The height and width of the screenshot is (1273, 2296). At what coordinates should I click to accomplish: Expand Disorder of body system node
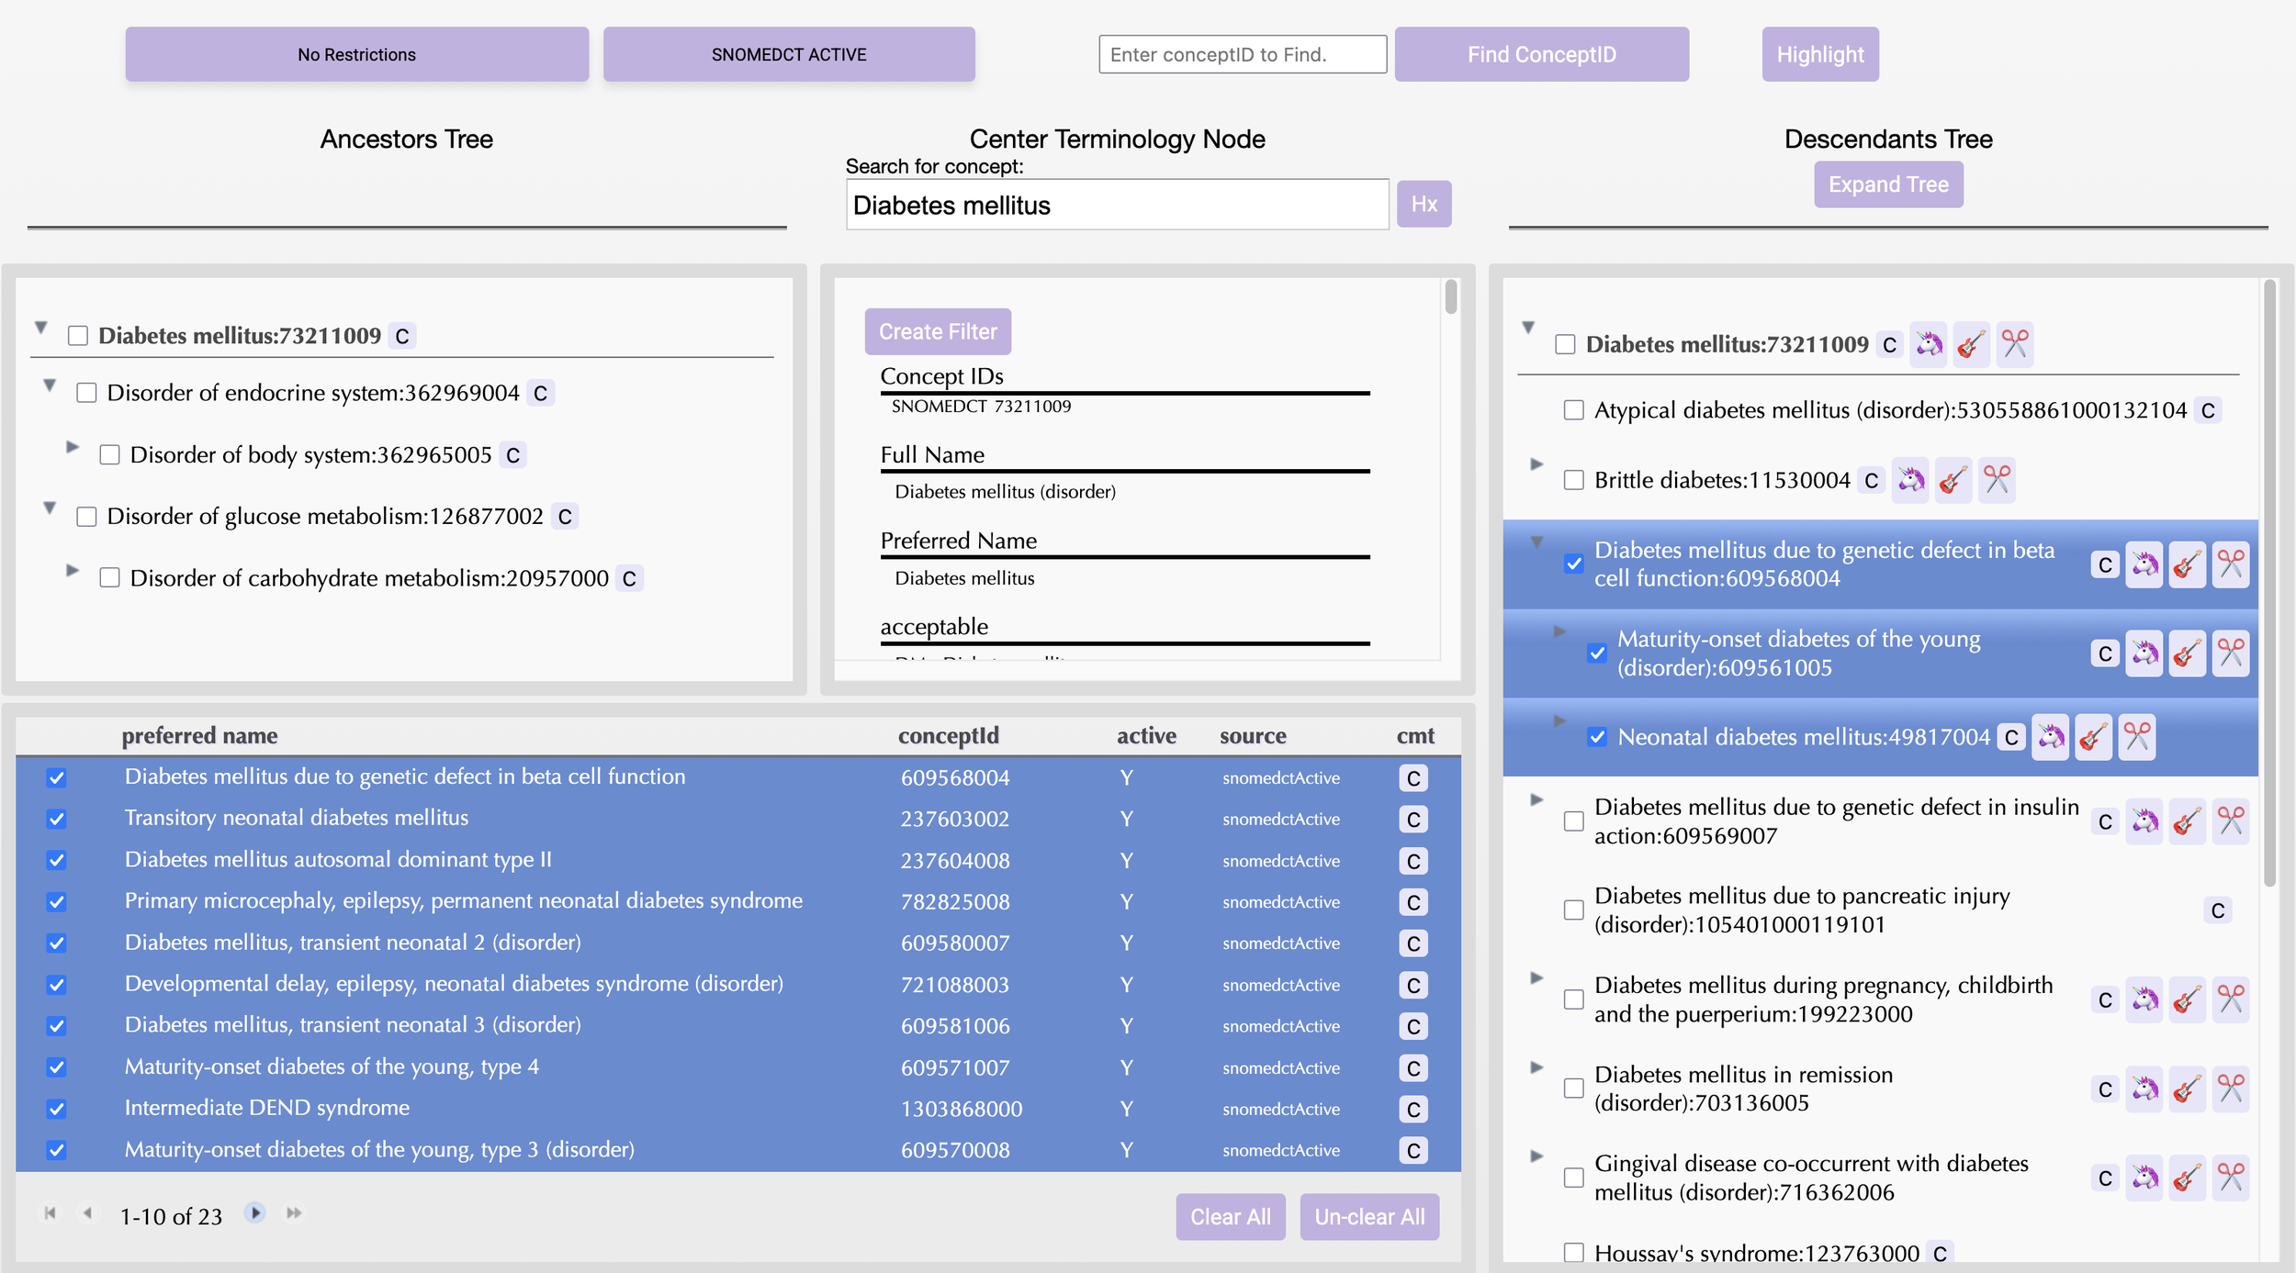(73, 447)
